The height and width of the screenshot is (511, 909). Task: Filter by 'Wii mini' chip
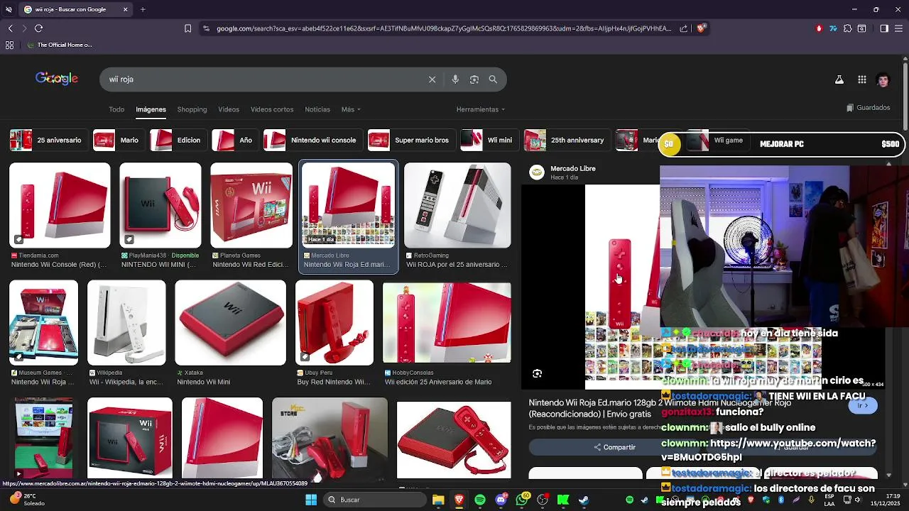489,141
